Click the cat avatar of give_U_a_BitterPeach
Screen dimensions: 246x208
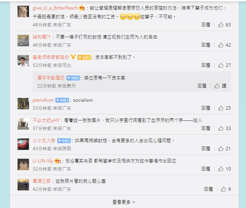click(x=23, y=11)
